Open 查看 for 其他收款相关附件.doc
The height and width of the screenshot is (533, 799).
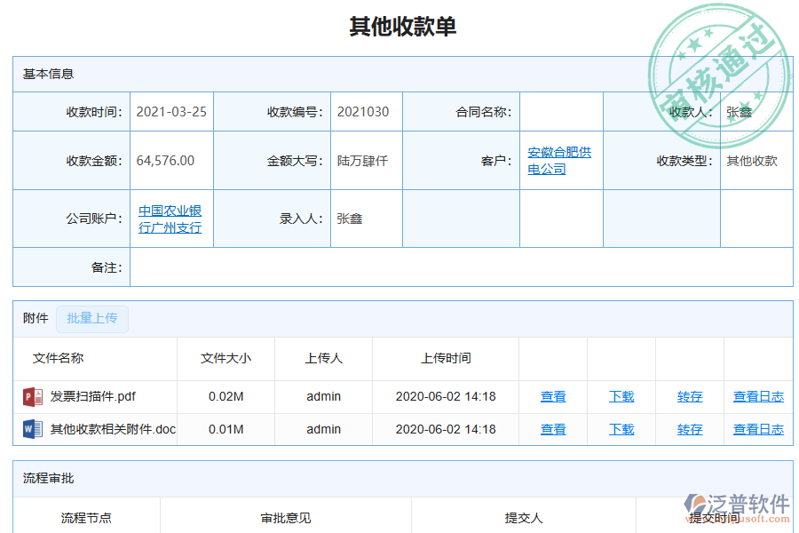(x=553, y=429)
